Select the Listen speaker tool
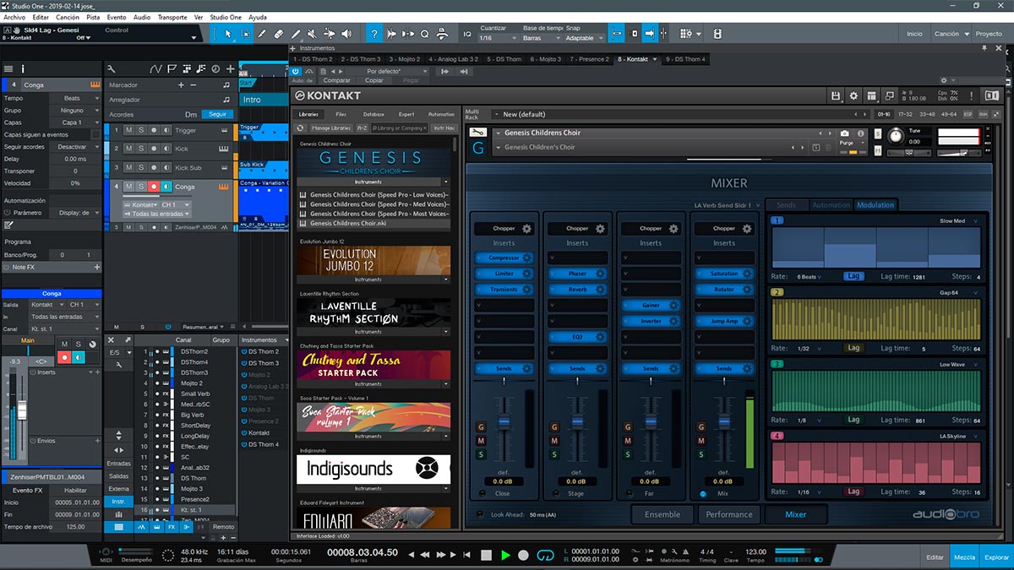This screenshot has width=1014, height=570. tap(346, 34)
